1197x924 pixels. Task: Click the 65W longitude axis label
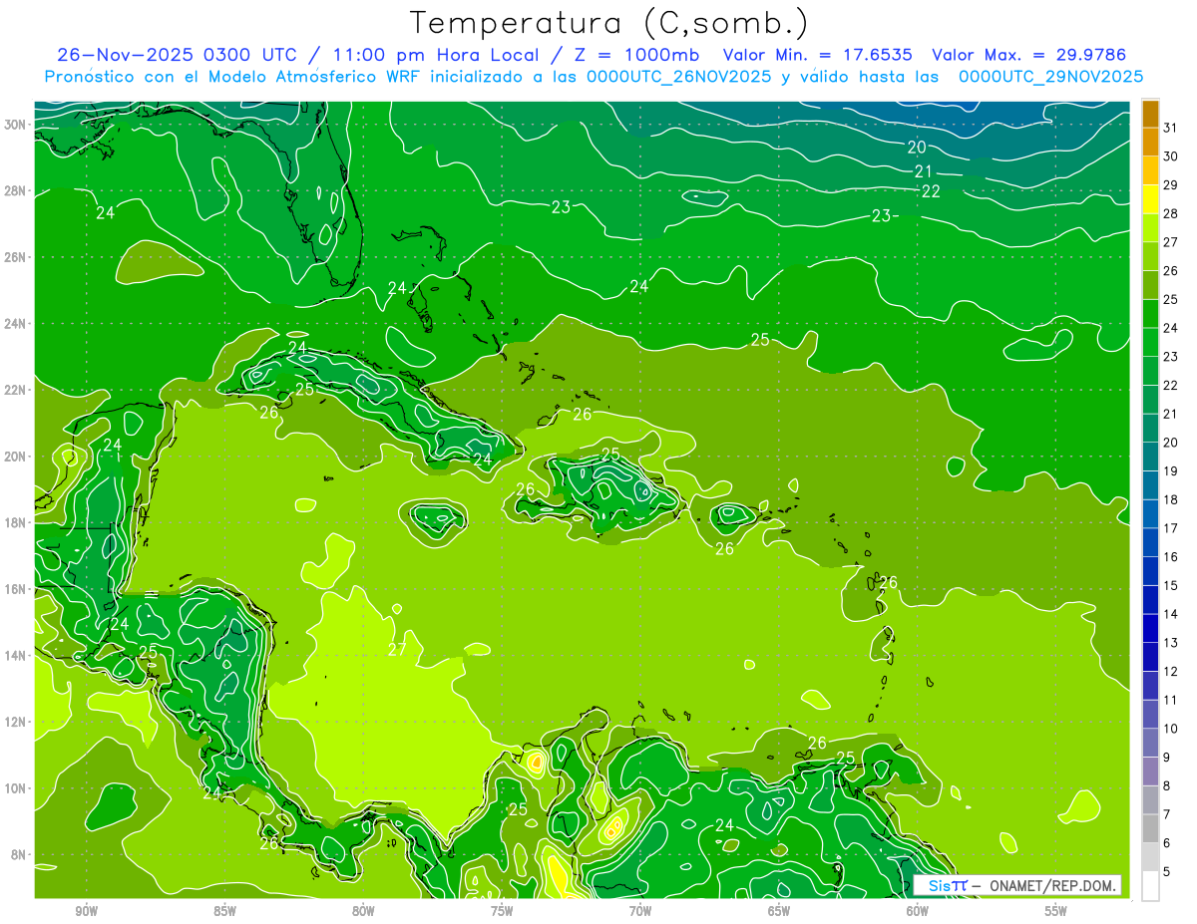(779, 911)
